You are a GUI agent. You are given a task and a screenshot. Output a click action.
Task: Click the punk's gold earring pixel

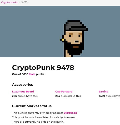[63, 40]
